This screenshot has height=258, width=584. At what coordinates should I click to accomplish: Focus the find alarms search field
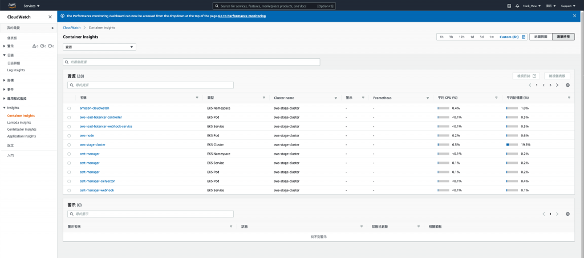[x=151, y=214]
